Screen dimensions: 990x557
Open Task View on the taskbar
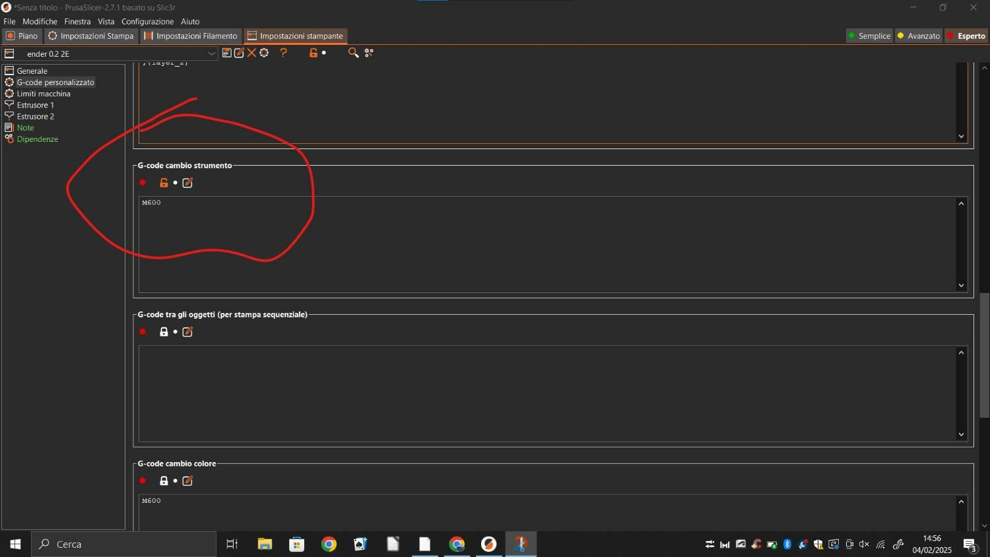point(232,544)
